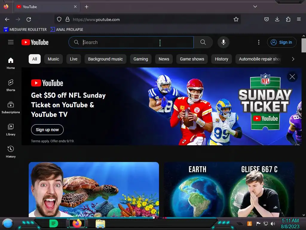Open the second bookmarks toolbar item
Viewport: 306px width, 230px height.
(x=67, y=30)
